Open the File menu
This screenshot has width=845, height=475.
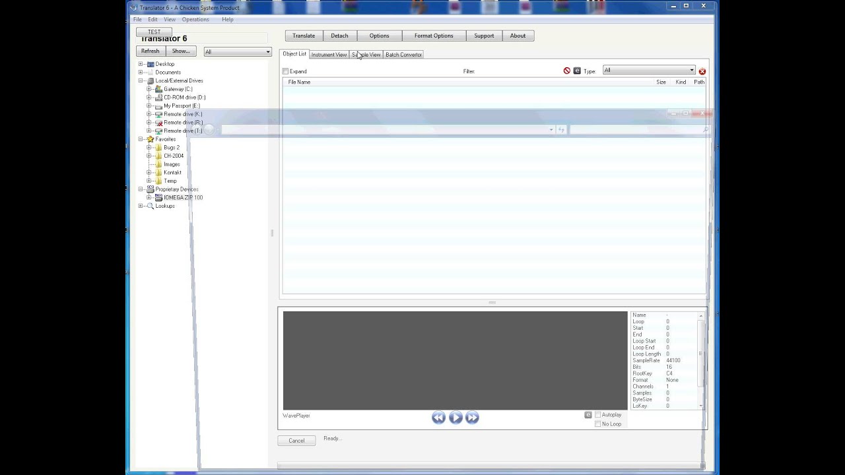click(x=137, y=20)
